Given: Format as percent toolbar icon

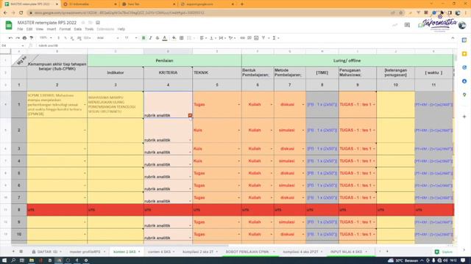Looking at the screenshot, I should pyautogui.click(x=65, y=38).
